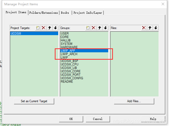Open Help for this dialog
Image resolution: width=169 pixels, height=126 pixels.
coord(153,119)
